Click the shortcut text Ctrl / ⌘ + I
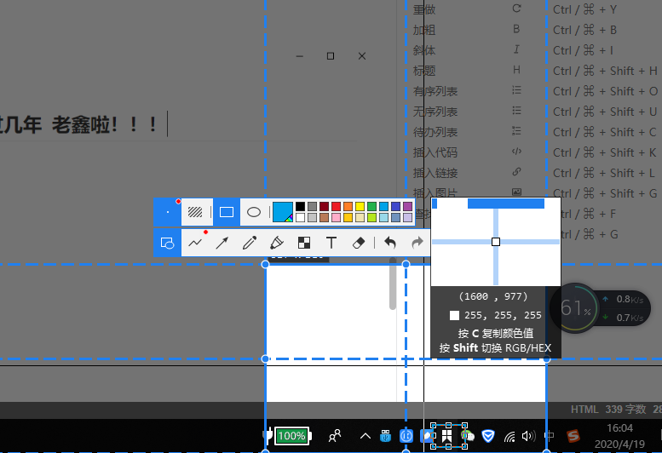The image size is (662, 453). (583, 50)
